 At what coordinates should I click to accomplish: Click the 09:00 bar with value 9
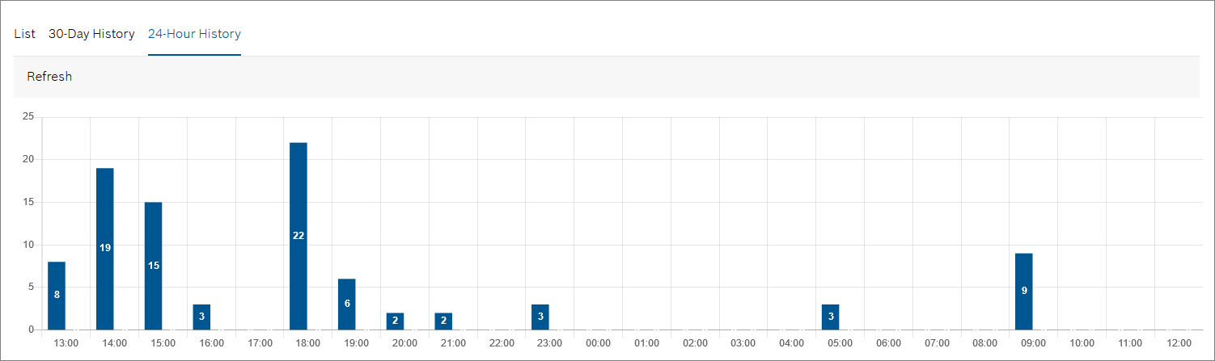click(1024, 291)
